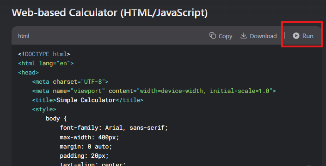Click the Download button label

263,36
